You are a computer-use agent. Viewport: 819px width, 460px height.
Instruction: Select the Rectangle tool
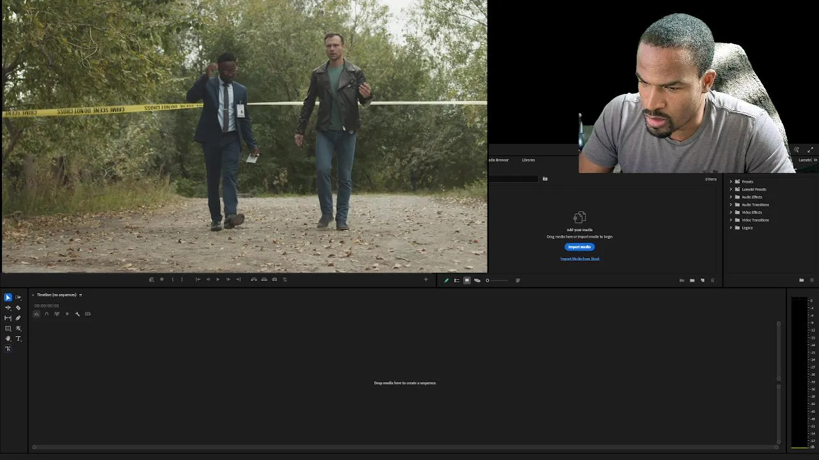tap(8, 328)
